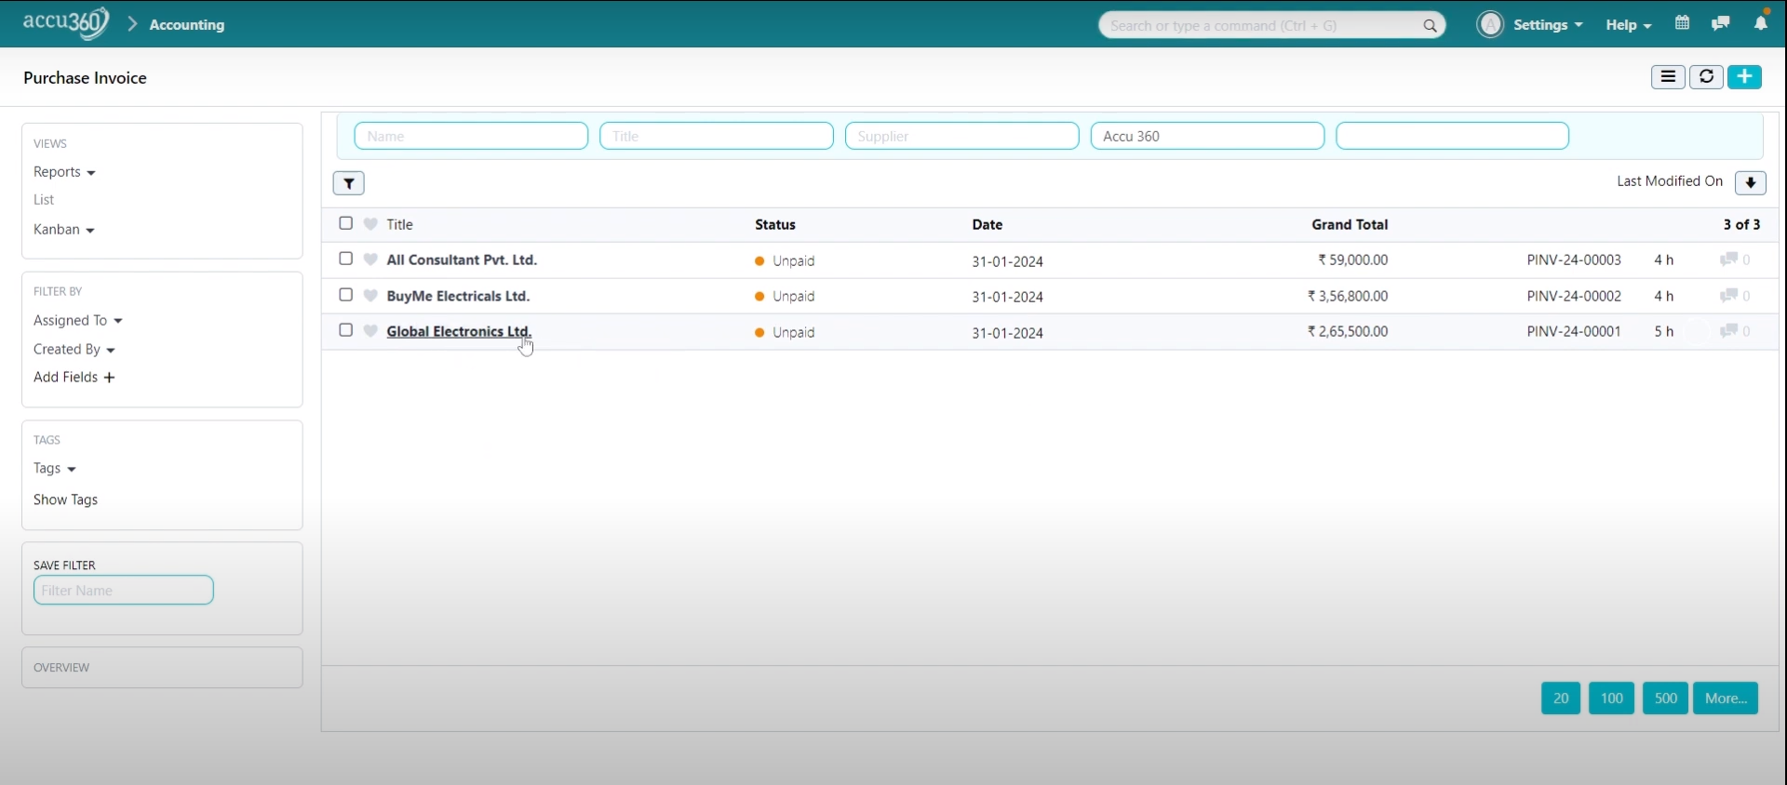The image size is (1787, 785).
Task: Expand the Tags dropdown
Action: coord(55,469)
